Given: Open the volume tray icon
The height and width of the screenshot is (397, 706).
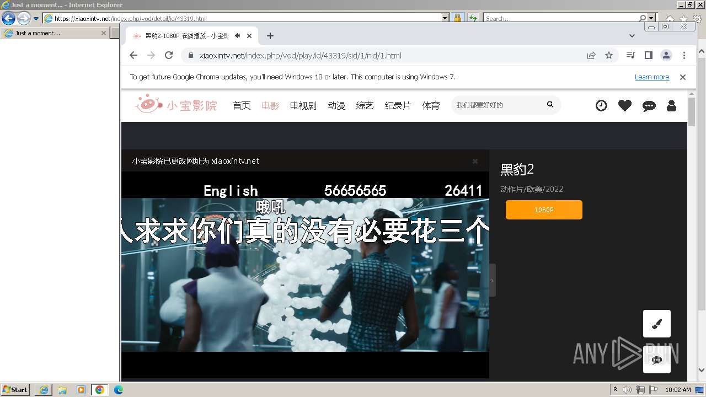Looking at the screenshot, I should coord(627,390).
